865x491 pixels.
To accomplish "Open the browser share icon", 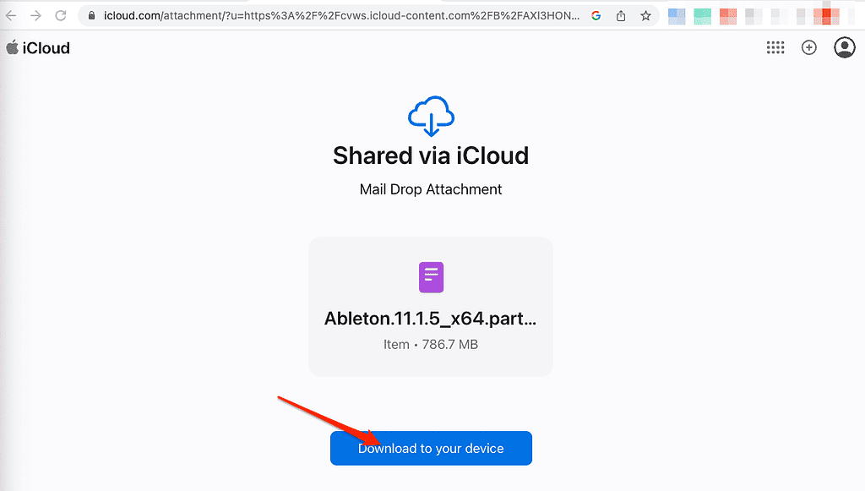I will (621, 15).
